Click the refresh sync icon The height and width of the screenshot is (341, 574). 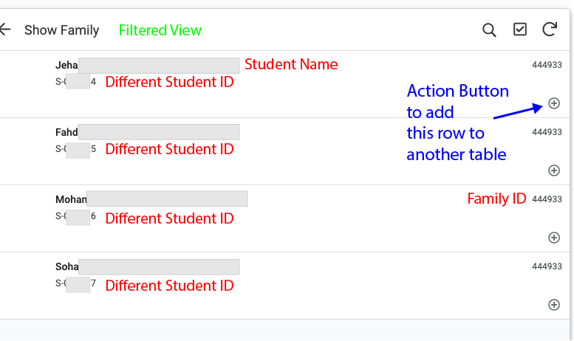(550, 30)
